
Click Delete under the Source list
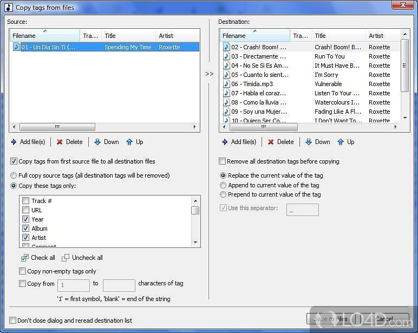[70, 142]
